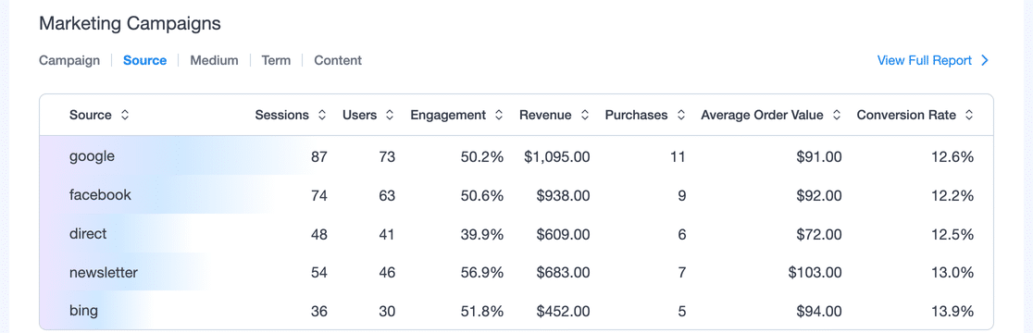
Task: Click google's engagement 50.2%
Action: coord(482,156)
